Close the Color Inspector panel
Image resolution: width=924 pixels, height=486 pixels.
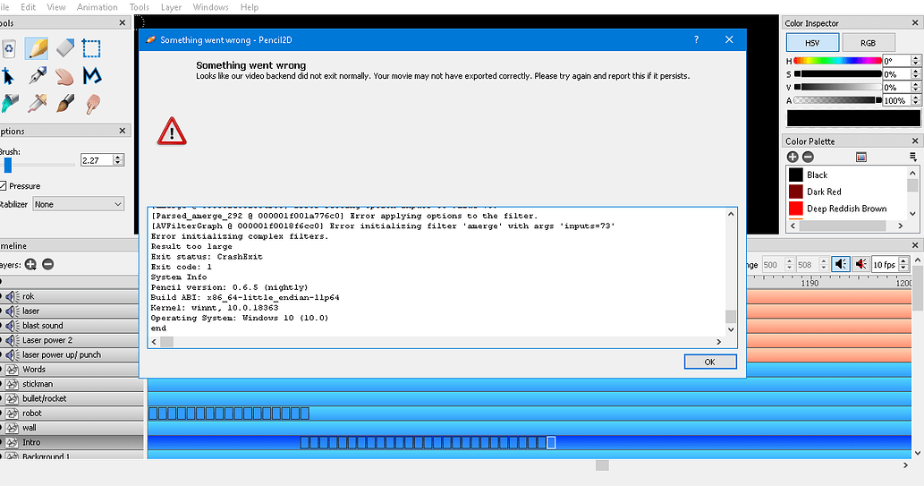914,22
